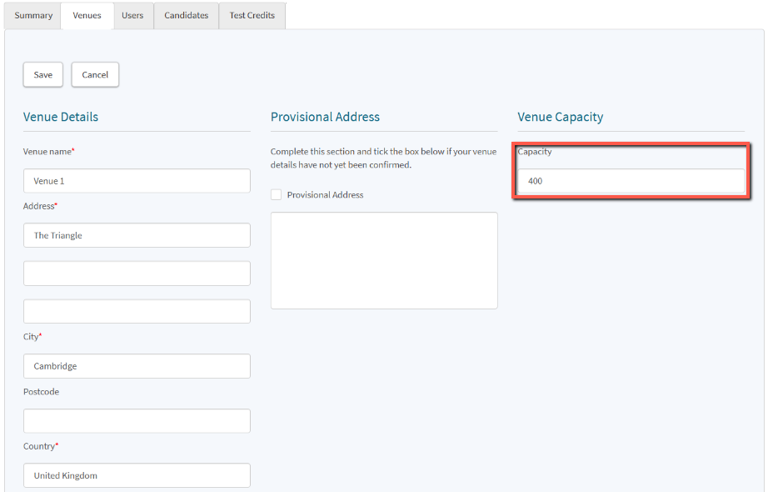
Task: Click the Address field containing The Triangle
Action: (x=137, y=235)
